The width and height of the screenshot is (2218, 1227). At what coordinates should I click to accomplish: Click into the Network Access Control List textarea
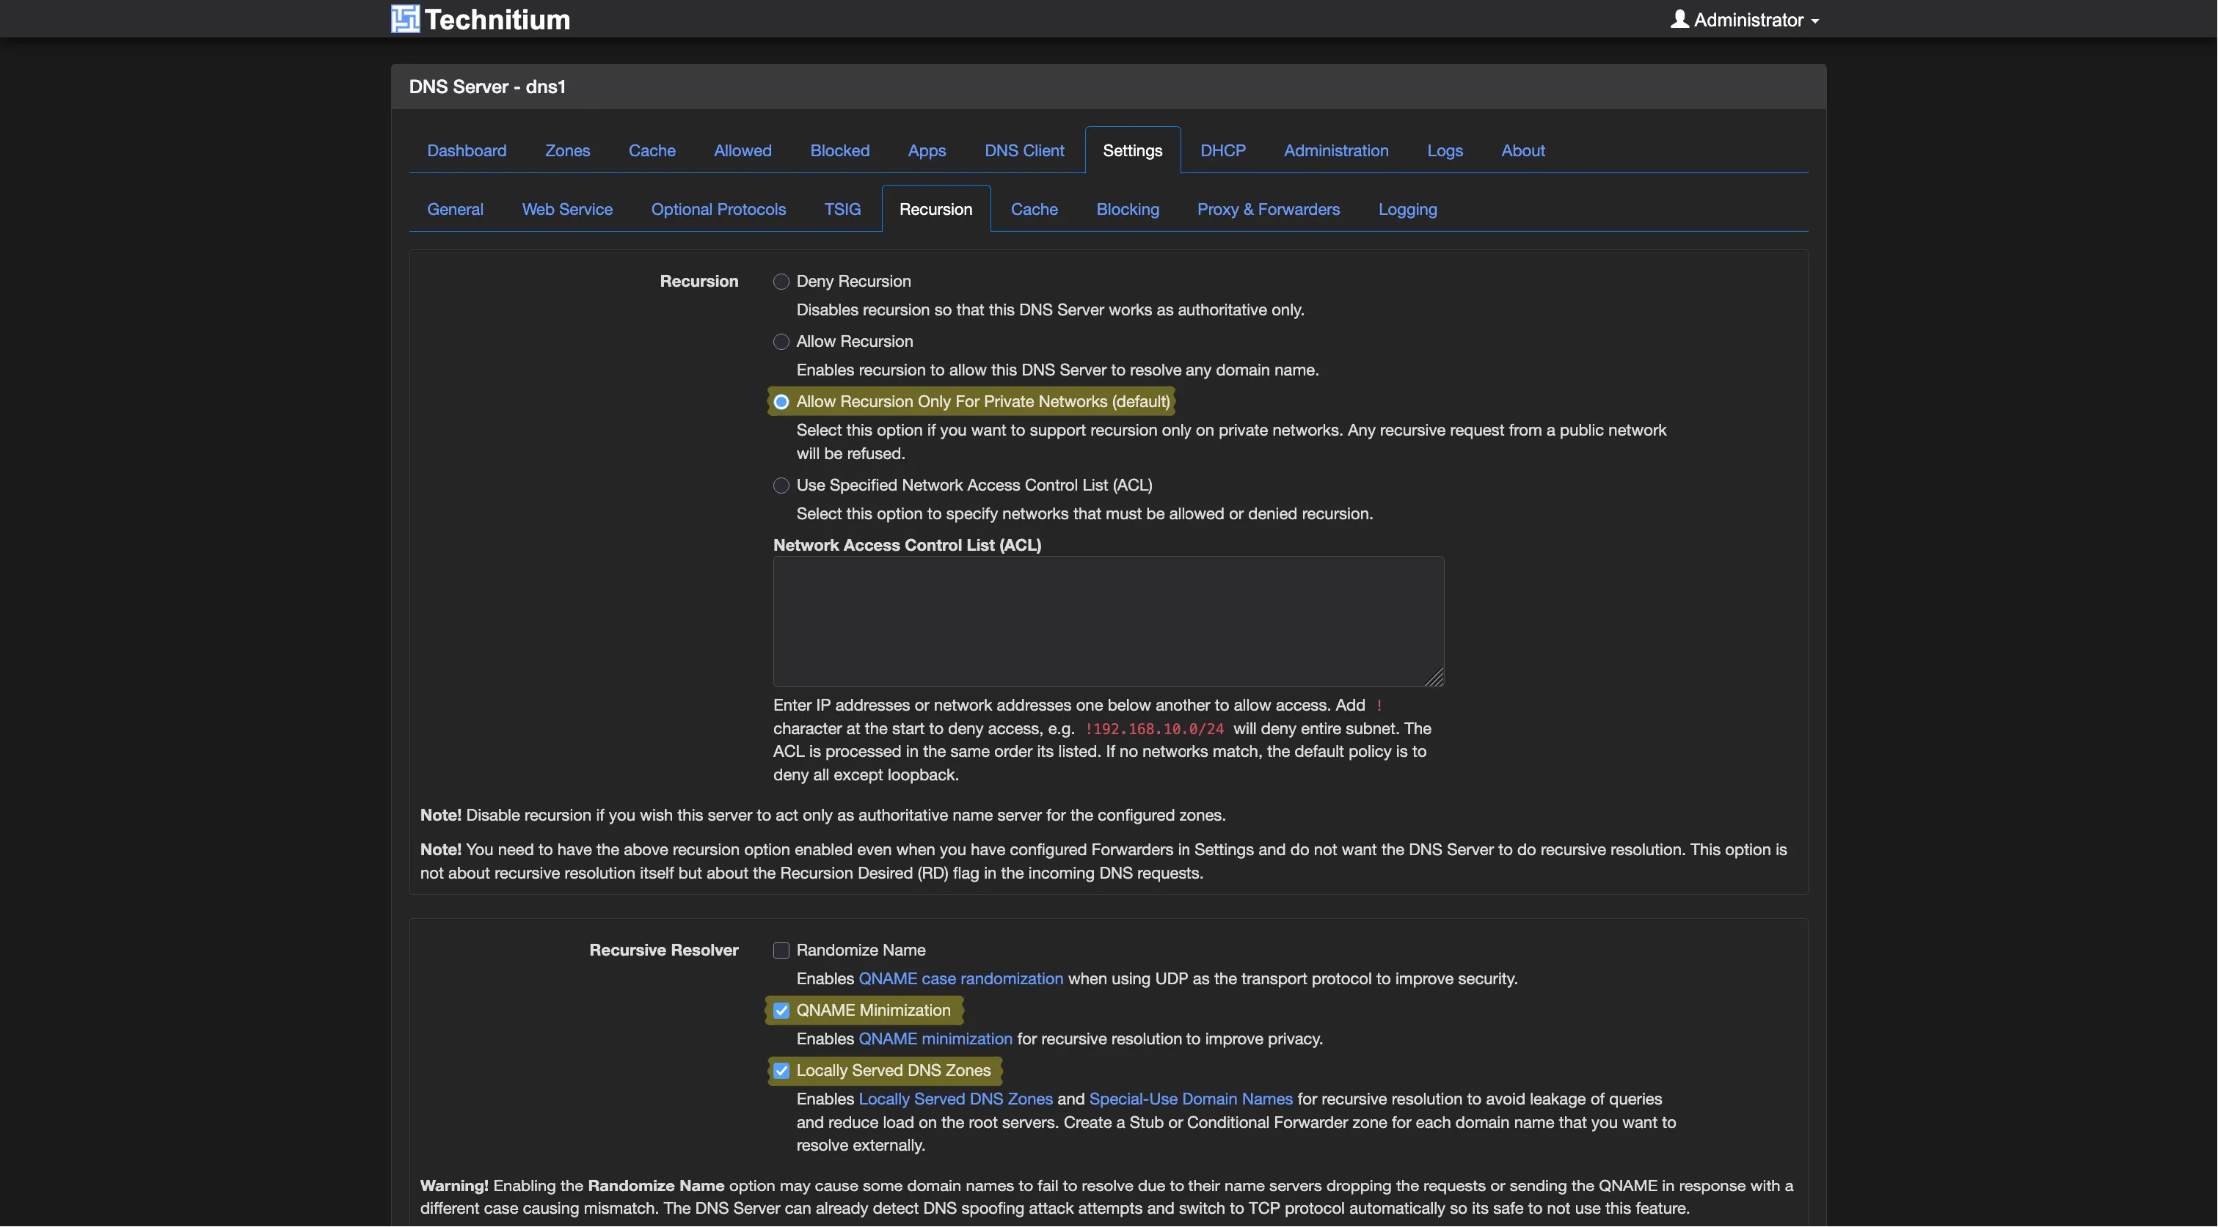pos(1108,621)
